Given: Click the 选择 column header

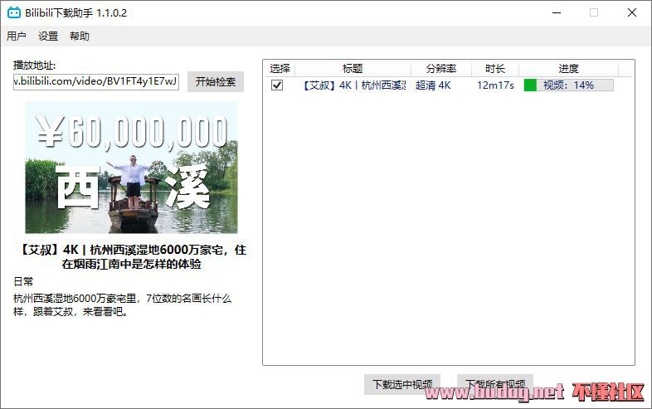Looking at the screenshot, I should [280, 69].
